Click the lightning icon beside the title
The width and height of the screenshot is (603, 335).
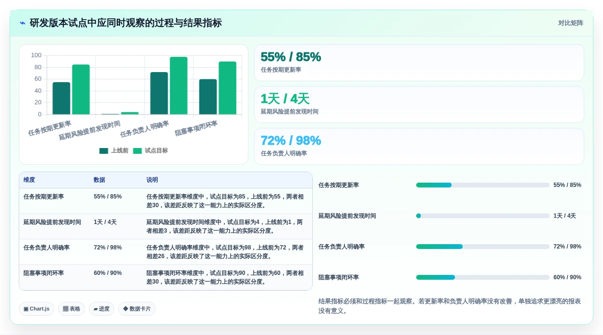pyautogui.click(x=23, y=23)
